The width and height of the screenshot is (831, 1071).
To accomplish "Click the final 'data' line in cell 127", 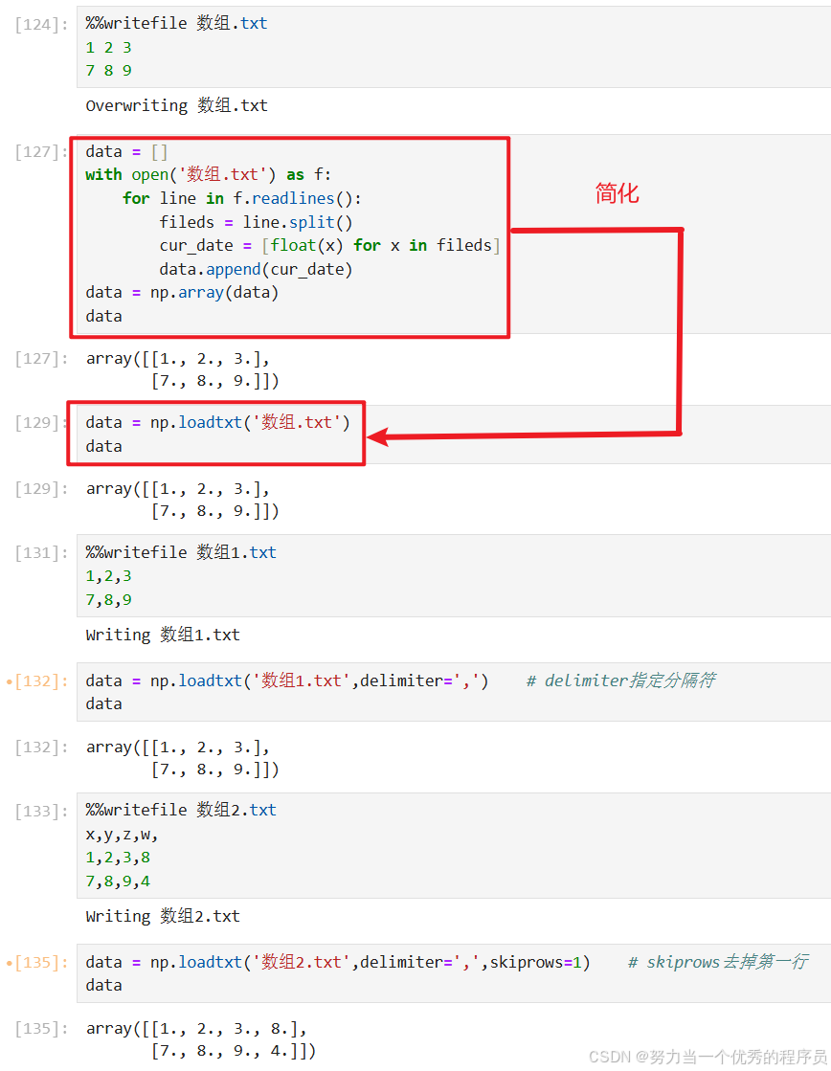I will (103, 316).
